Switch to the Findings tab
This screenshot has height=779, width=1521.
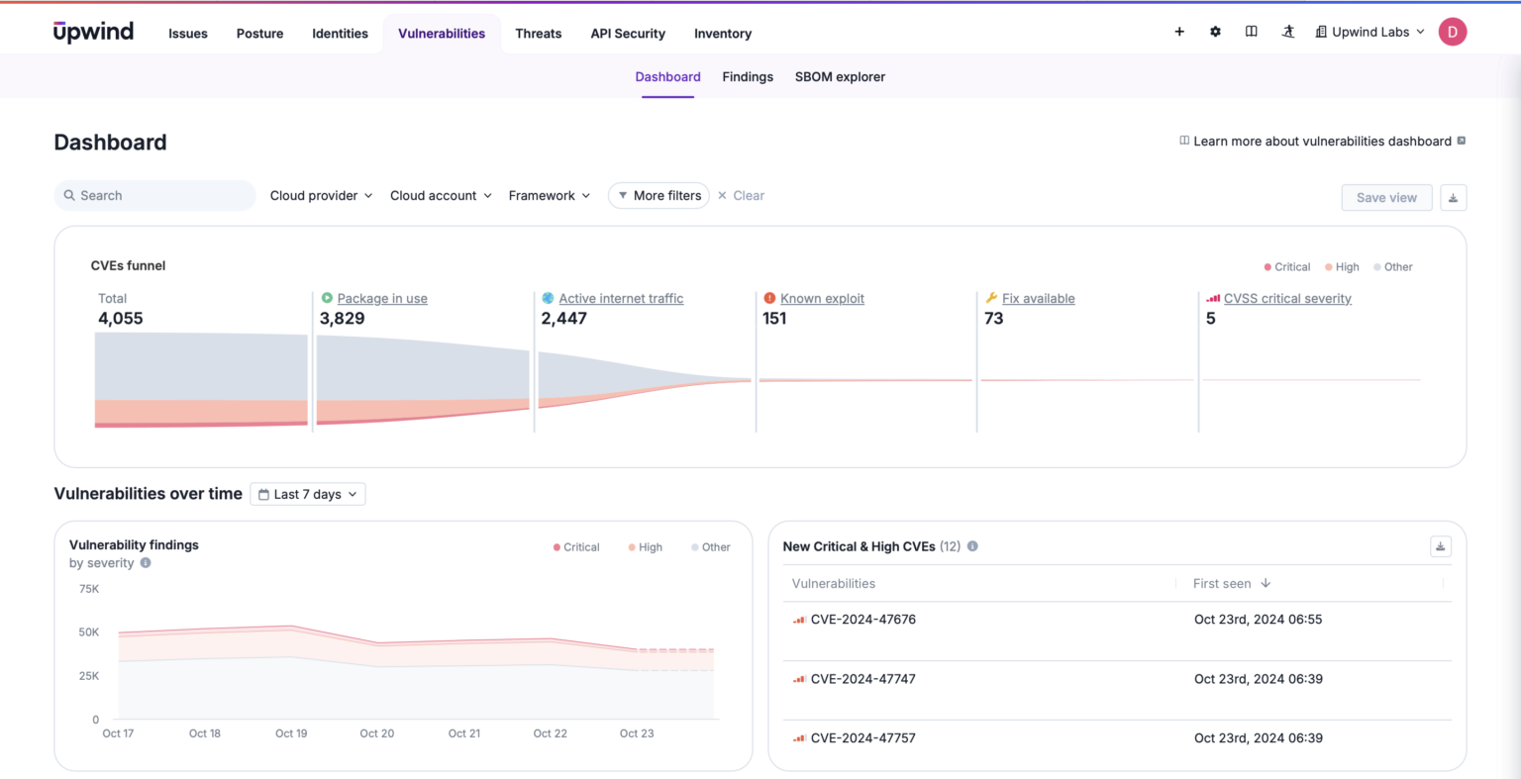[748, 76]
